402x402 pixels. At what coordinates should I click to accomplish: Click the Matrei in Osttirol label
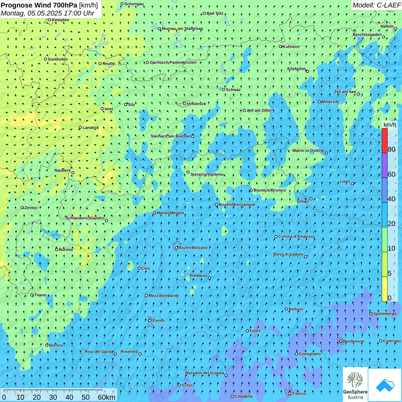coord(308,150)
